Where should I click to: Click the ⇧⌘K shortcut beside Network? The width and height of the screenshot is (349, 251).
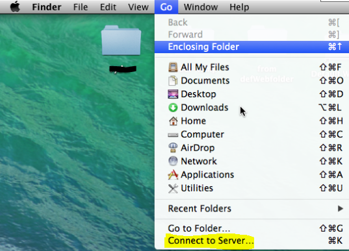pyautogui.click(x=331, y=161)
